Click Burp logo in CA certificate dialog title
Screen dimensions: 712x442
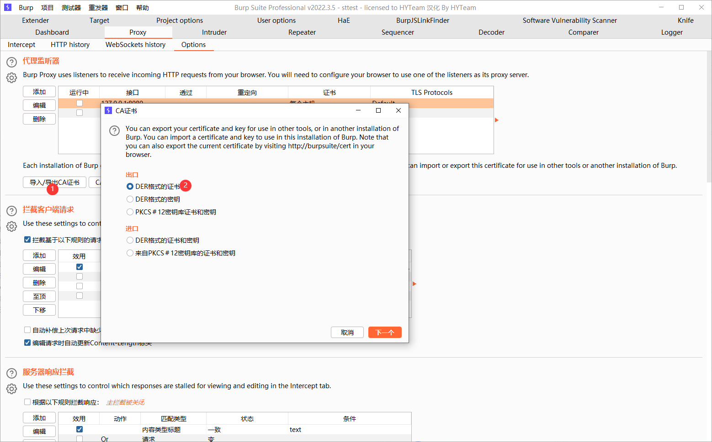point(108,110)
